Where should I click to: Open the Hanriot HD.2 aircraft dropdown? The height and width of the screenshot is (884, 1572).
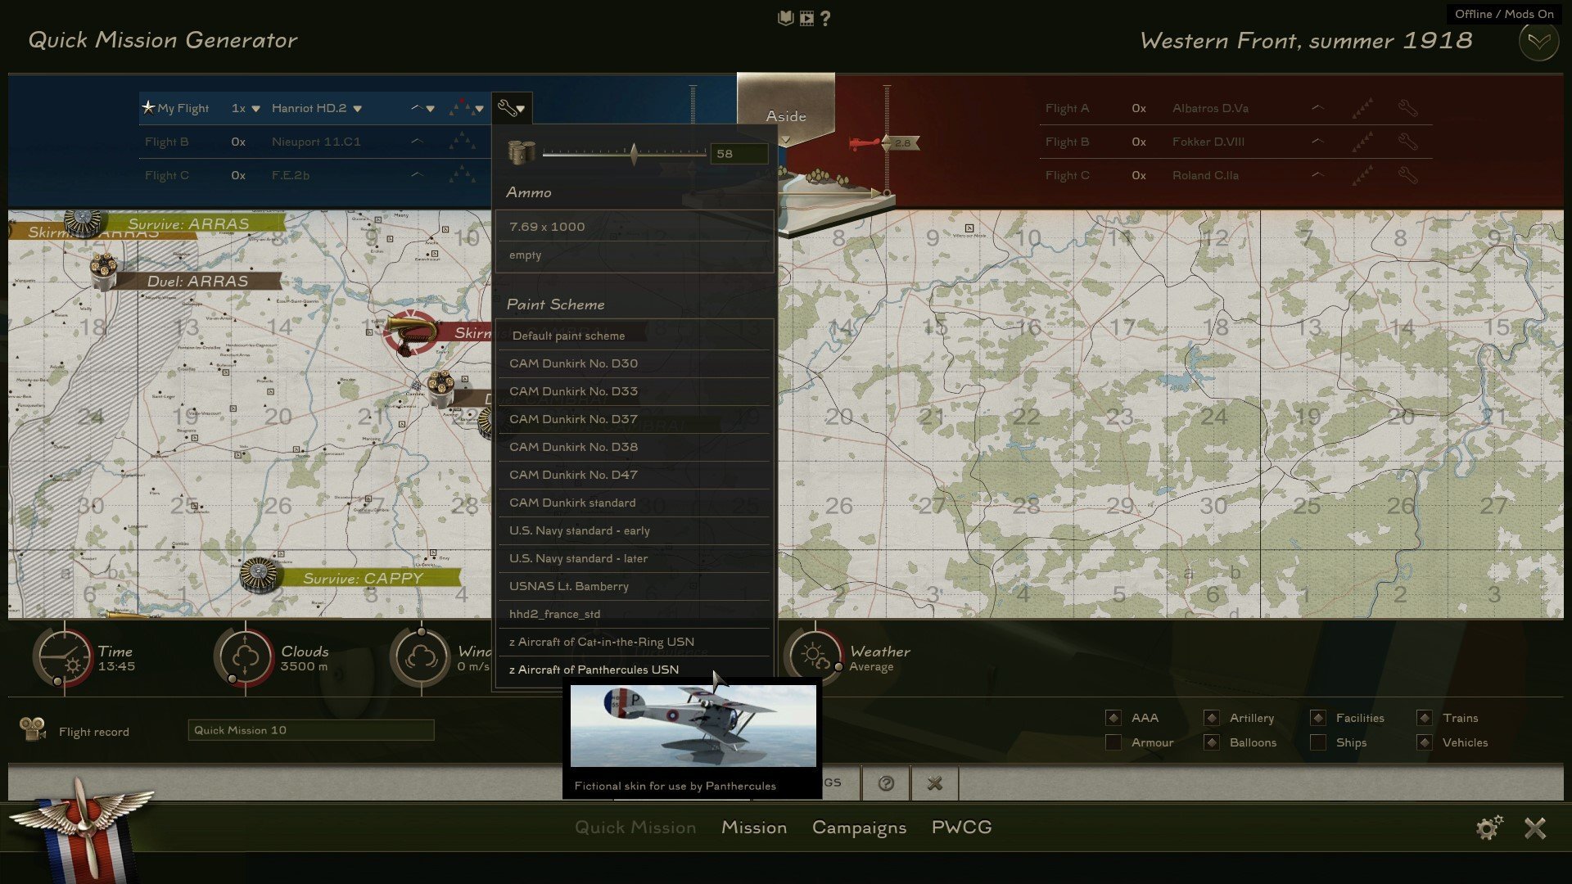click(317, 108)
